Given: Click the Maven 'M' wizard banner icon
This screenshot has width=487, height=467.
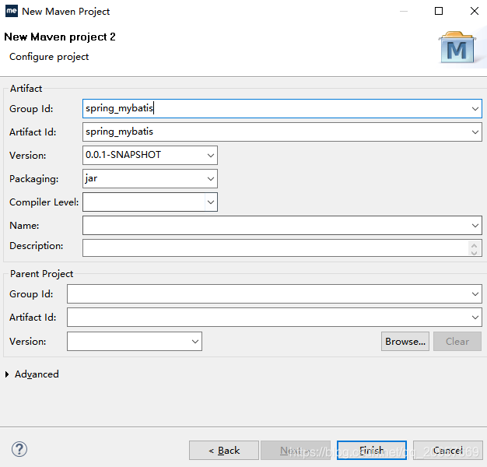Looking at the screenshot, I should (x=457, y=47).
